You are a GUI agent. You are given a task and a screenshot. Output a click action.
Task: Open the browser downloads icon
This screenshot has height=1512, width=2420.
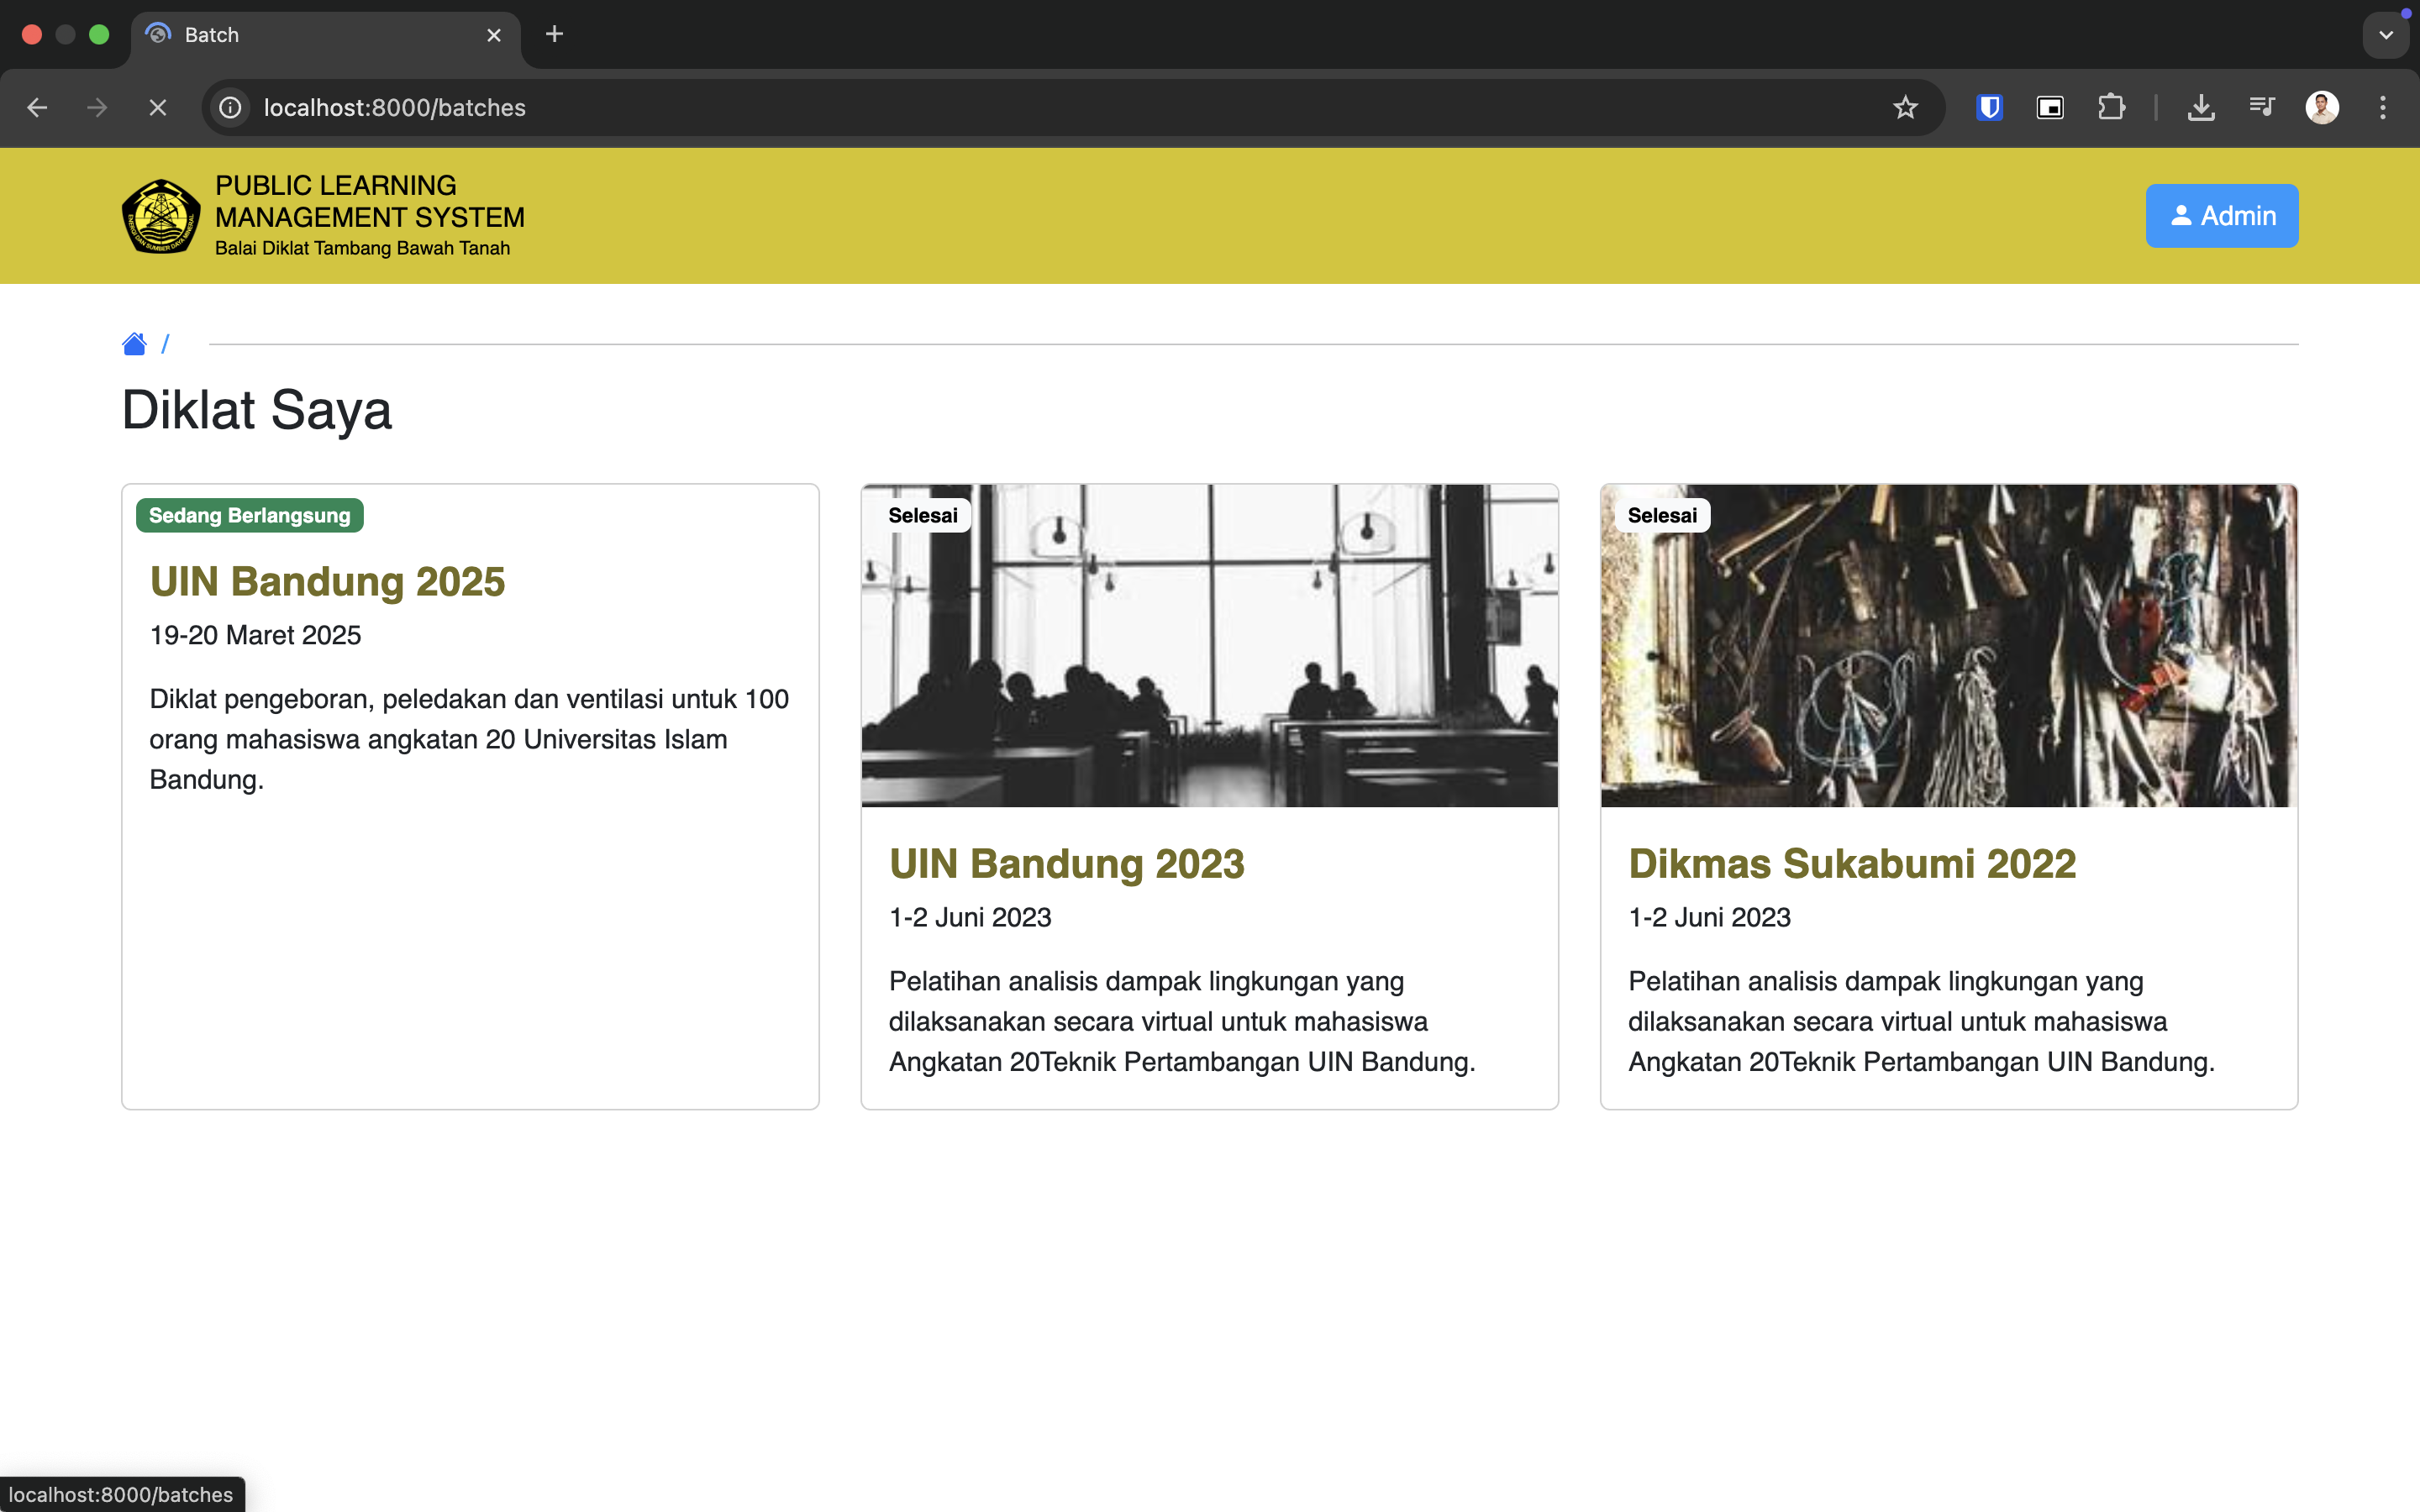coord(2200,108)
